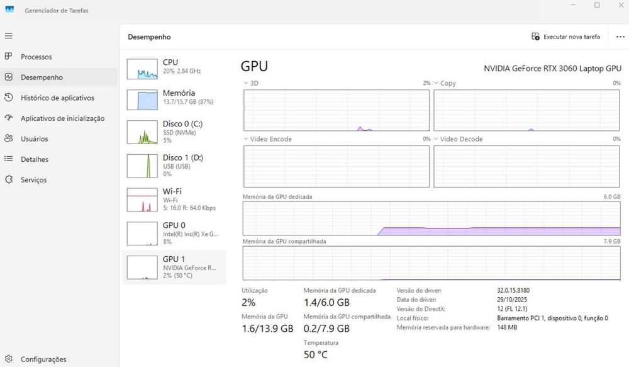Select the Desempenho sidebar icon
This screenshot has width=629, height=367.
tap(8, 77)
